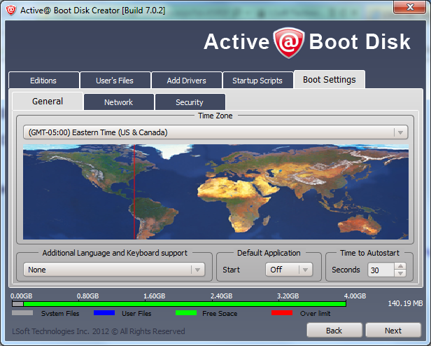The height and width of the screenshot is (346, 431).
Task: Click the green Free Space legend swatch
Action: tap(186, 313)
